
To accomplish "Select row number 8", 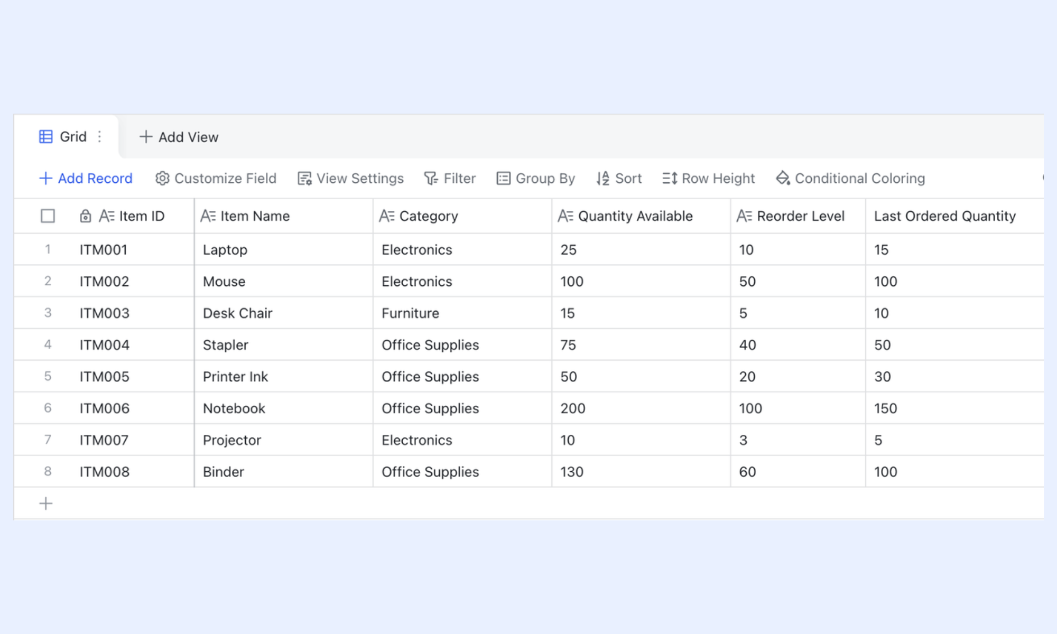I will pos(48,471).
